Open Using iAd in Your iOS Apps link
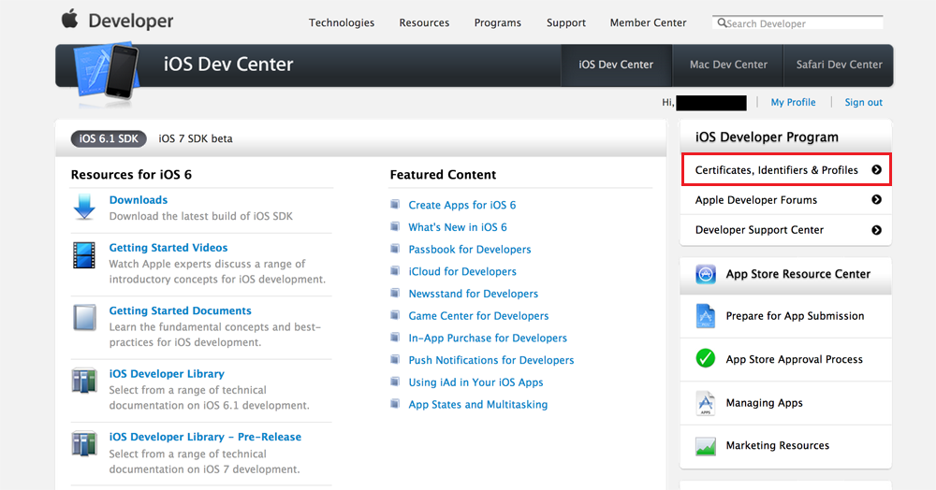The image size is (936, 490). (475, 382)
